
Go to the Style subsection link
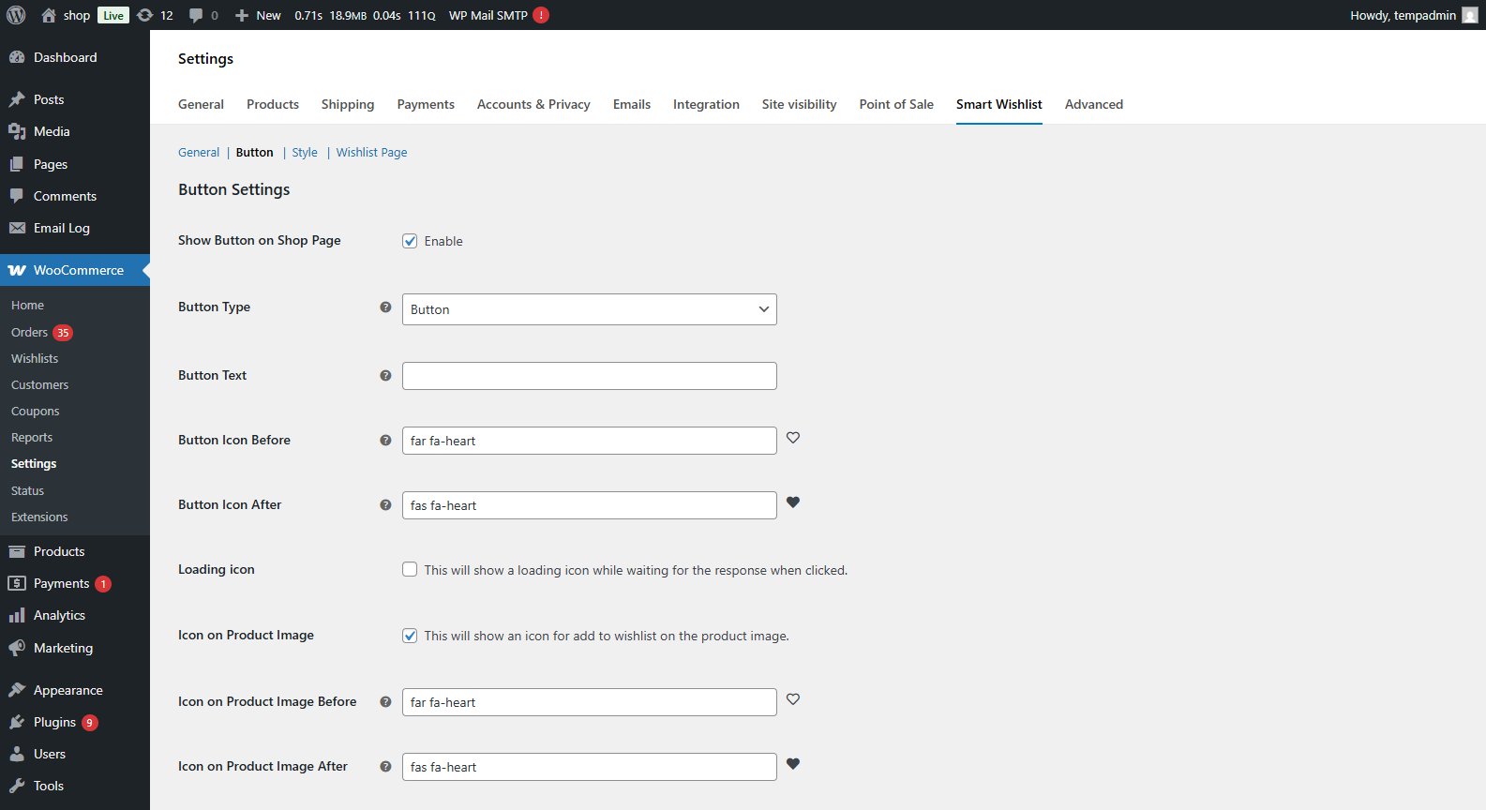click(x=305, y=153)
